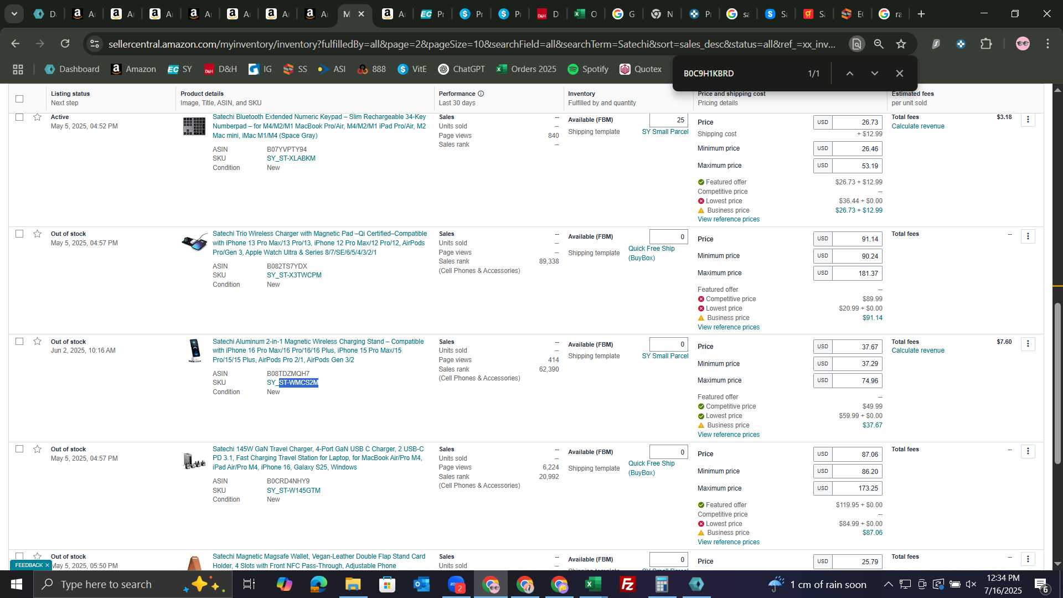Click the browser Reload button
1063x598 pixels.
point(65,44)
